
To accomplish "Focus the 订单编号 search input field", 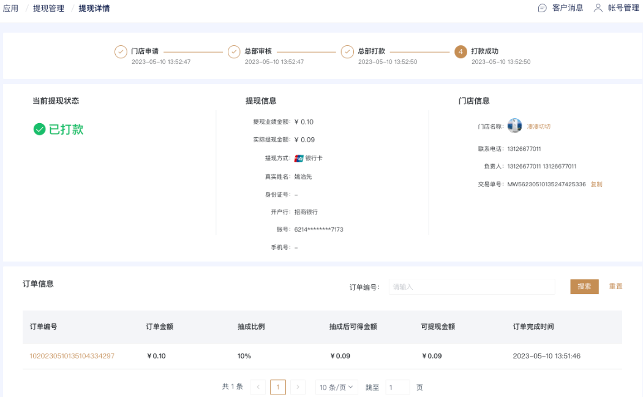I will click(x=472, y=287).
